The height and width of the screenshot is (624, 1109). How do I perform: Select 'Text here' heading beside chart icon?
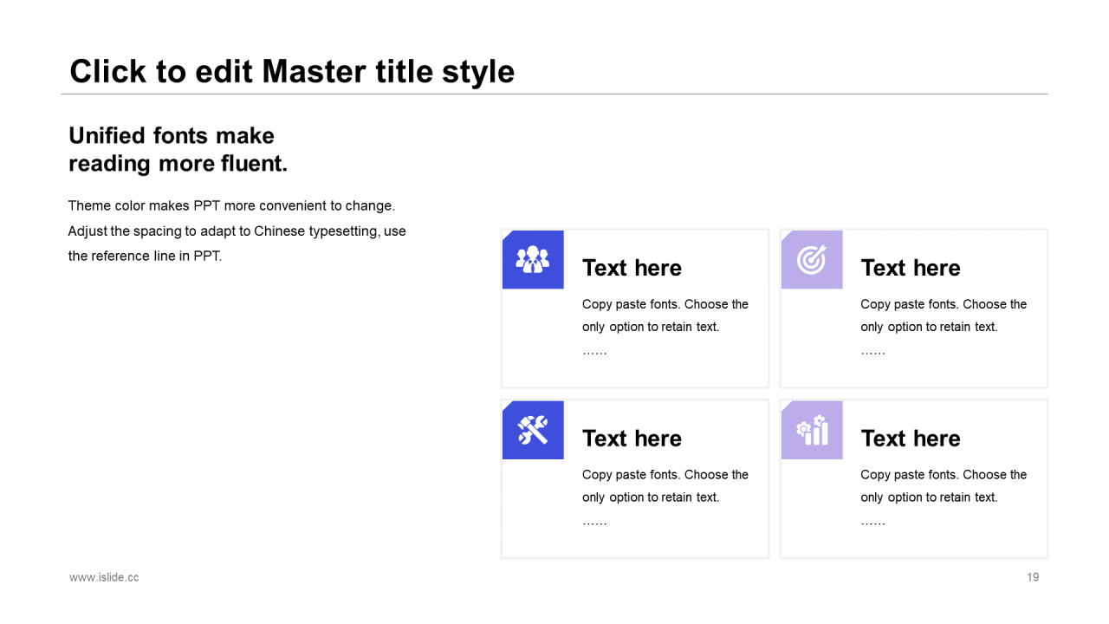click(x=911, y=439)
